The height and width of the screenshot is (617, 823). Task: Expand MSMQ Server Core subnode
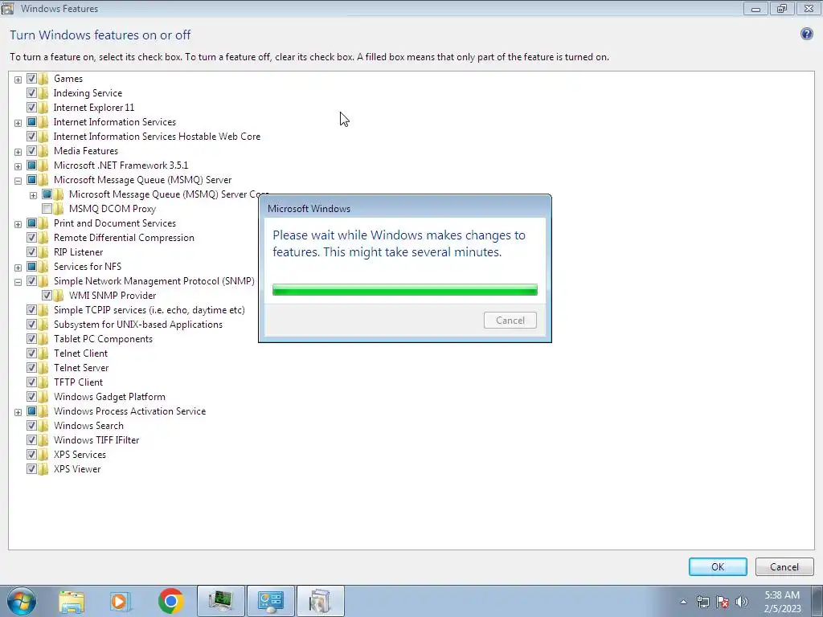(33, 195)
